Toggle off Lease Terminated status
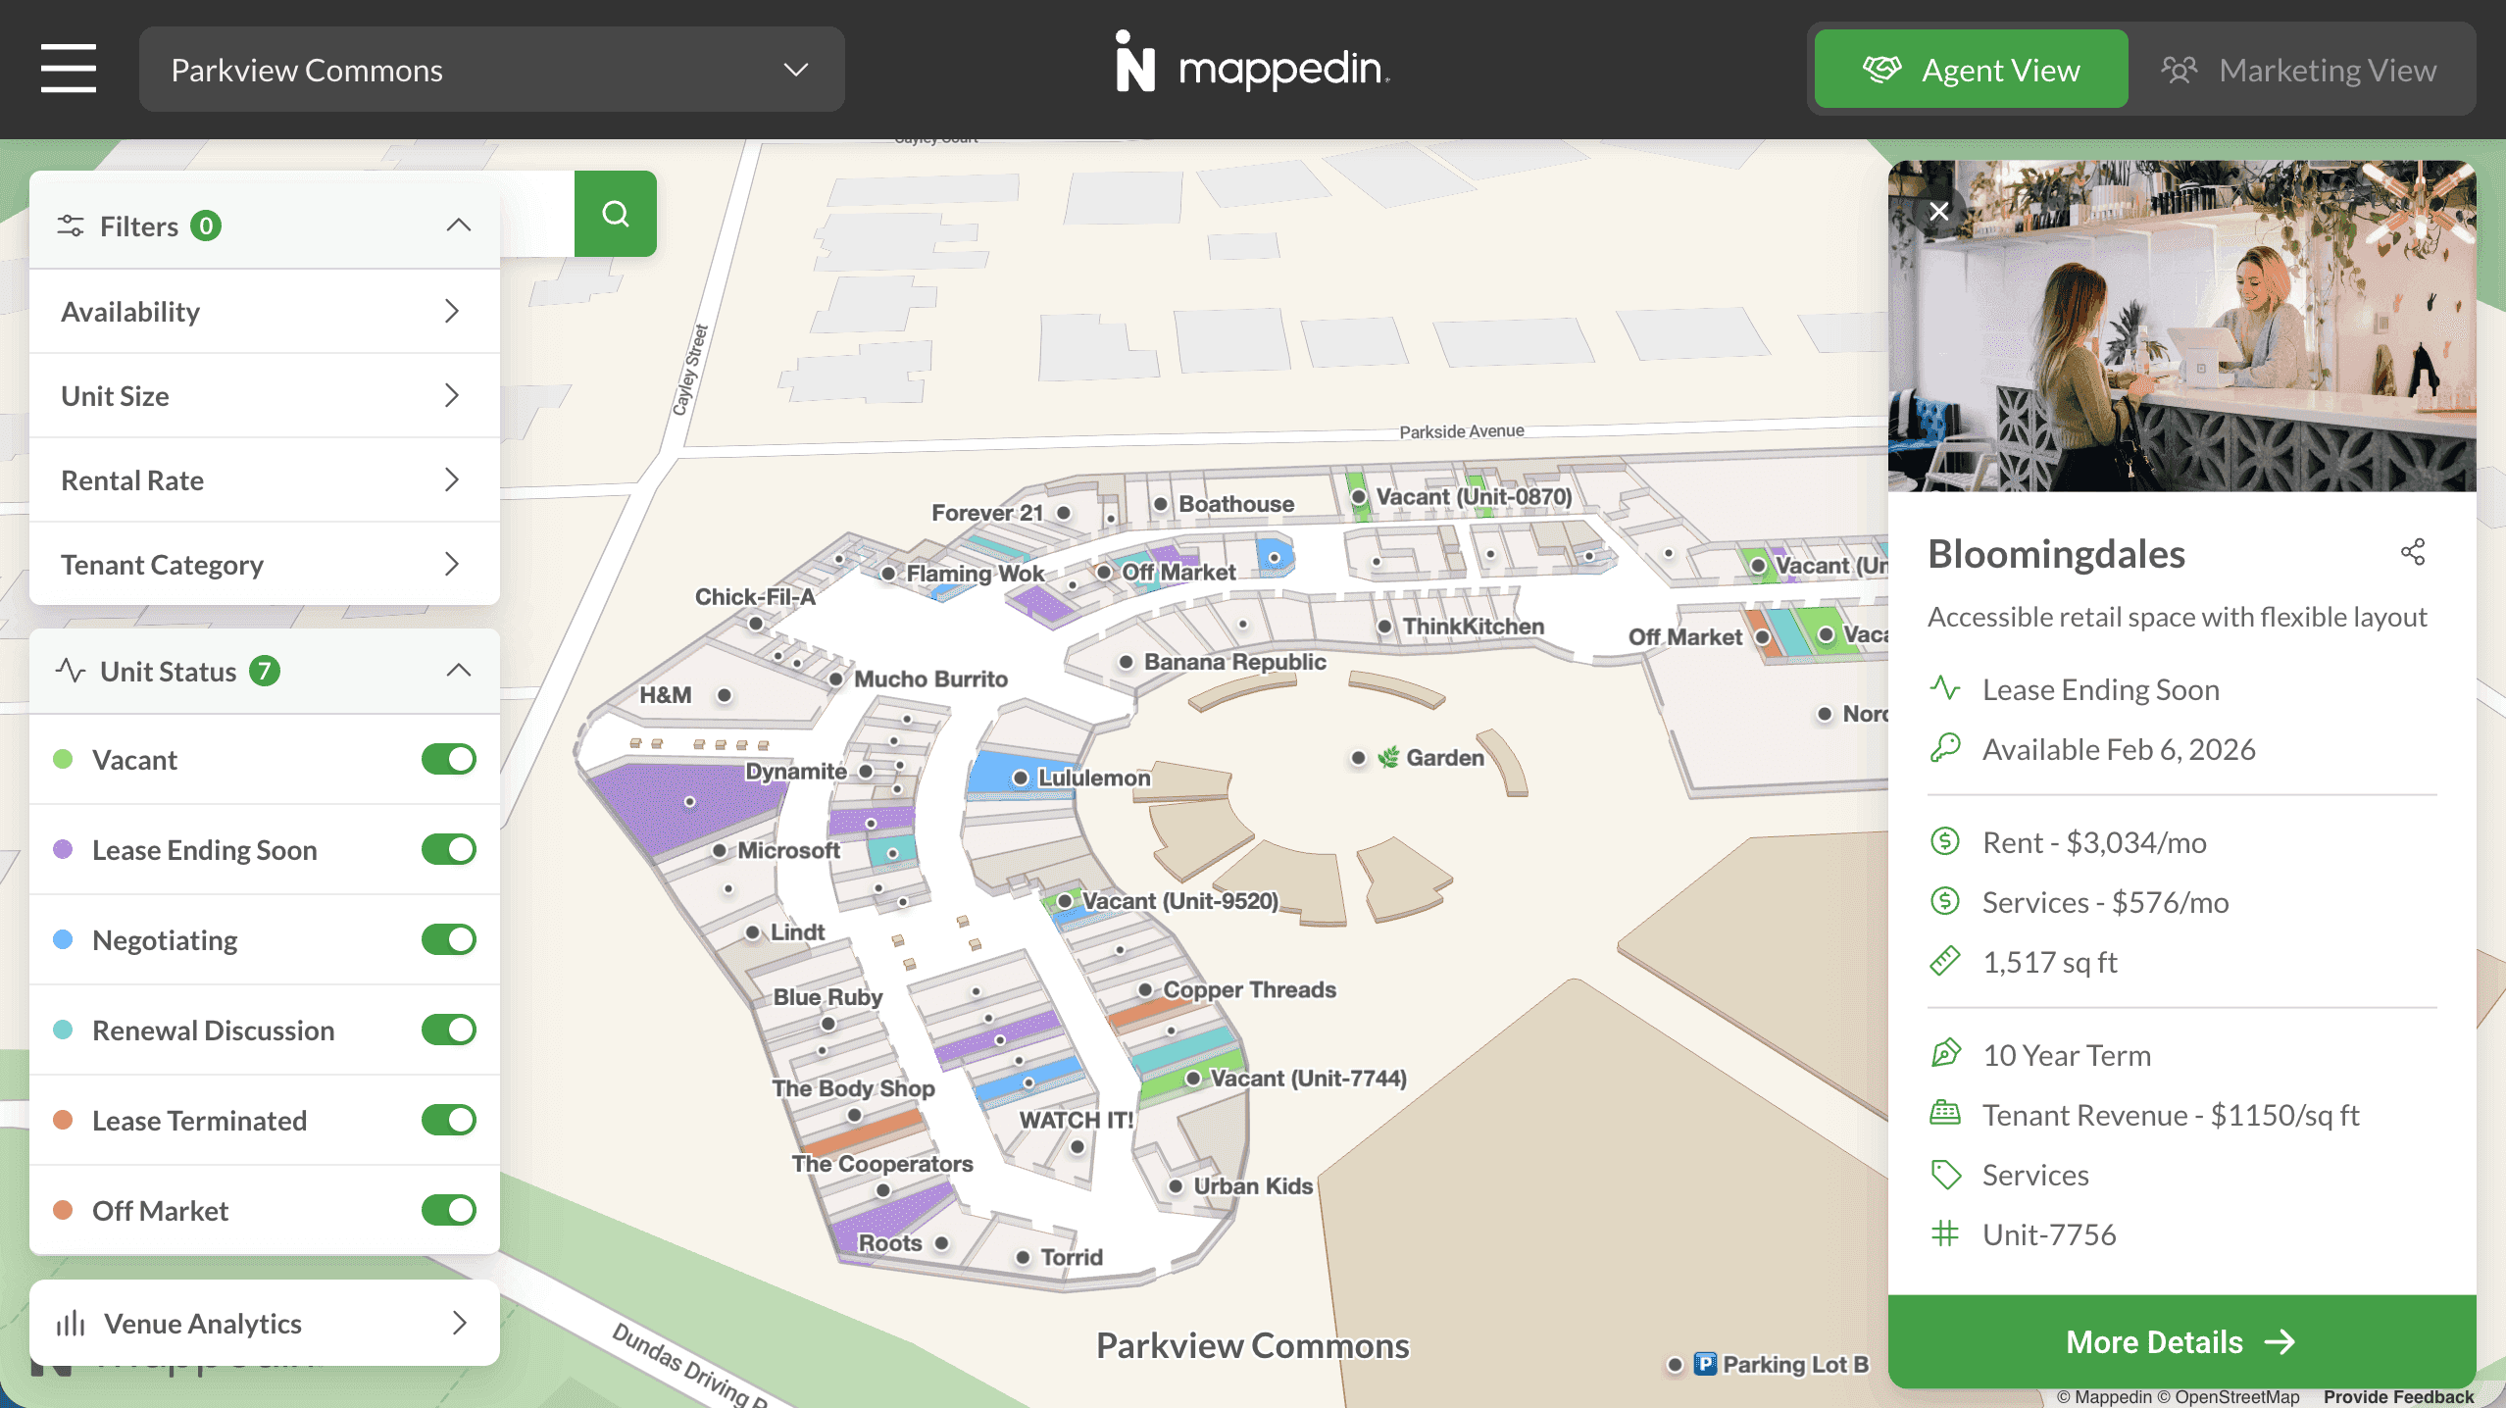The image size is (2506, 1408). click(x=449, y=1120)
